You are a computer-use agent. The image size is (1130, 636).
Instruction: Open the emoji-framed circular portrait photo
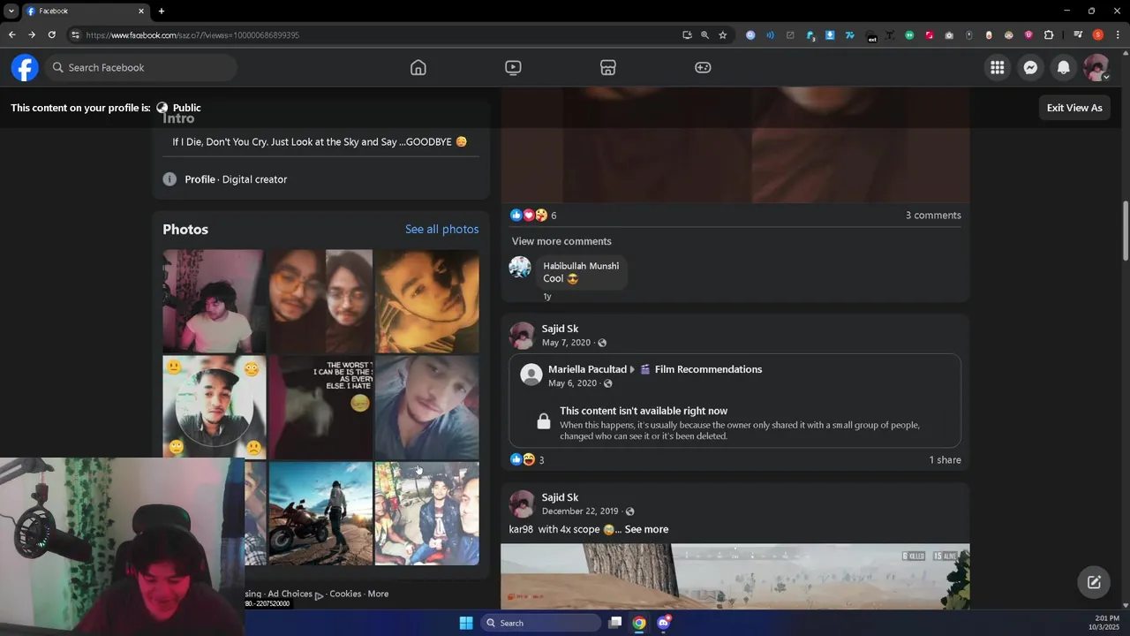[213, 407]
